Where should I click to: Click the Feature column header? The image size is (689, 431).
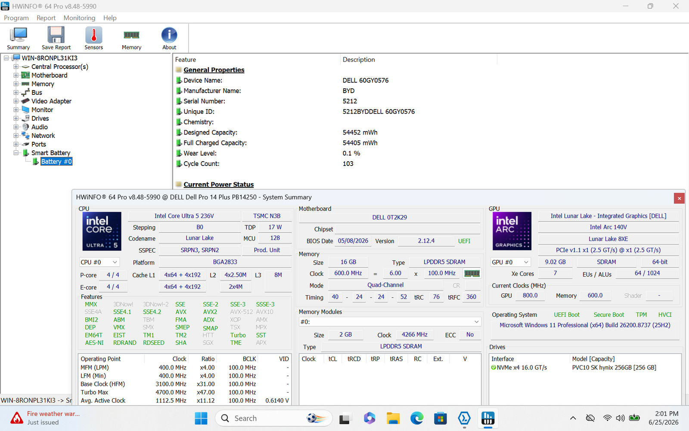click(257, 59)
